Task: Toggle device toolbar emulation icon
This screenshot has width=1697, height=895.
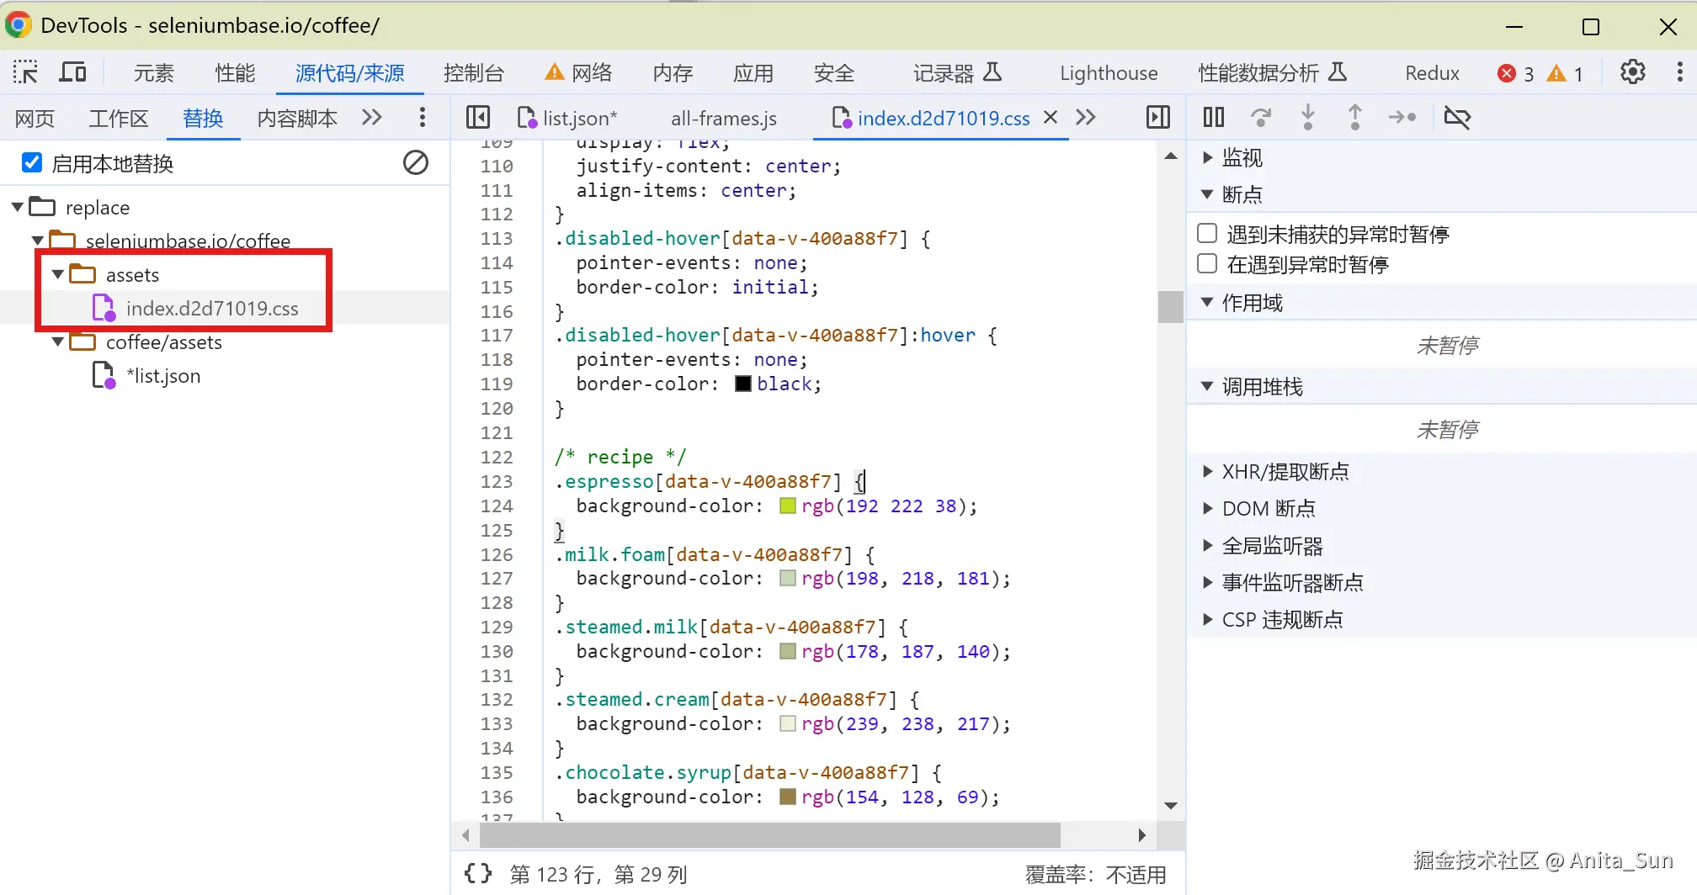Action: (73, 72)
